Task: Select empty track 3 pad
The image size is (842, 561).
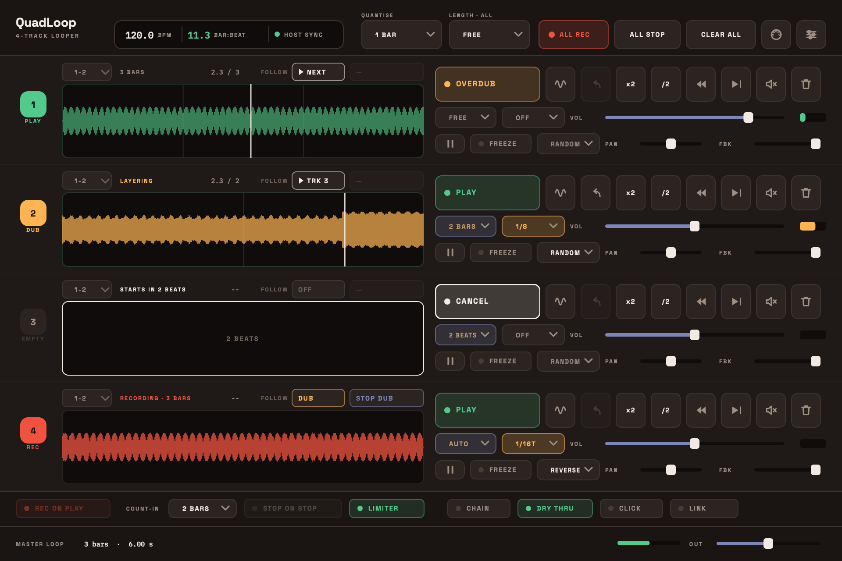Action: click(x=33, y=322)
